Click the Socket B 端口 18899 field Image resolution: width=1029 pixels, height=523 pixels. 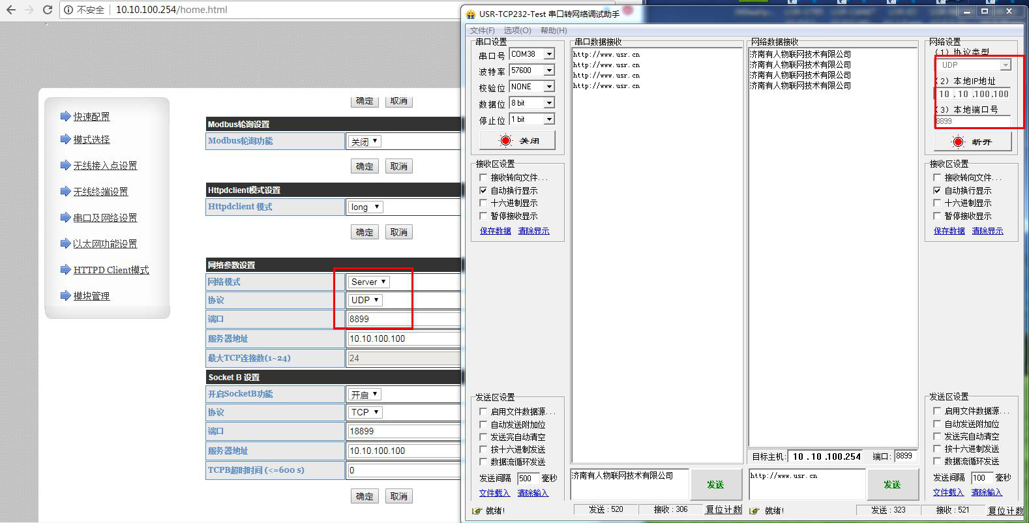[403, 431]
